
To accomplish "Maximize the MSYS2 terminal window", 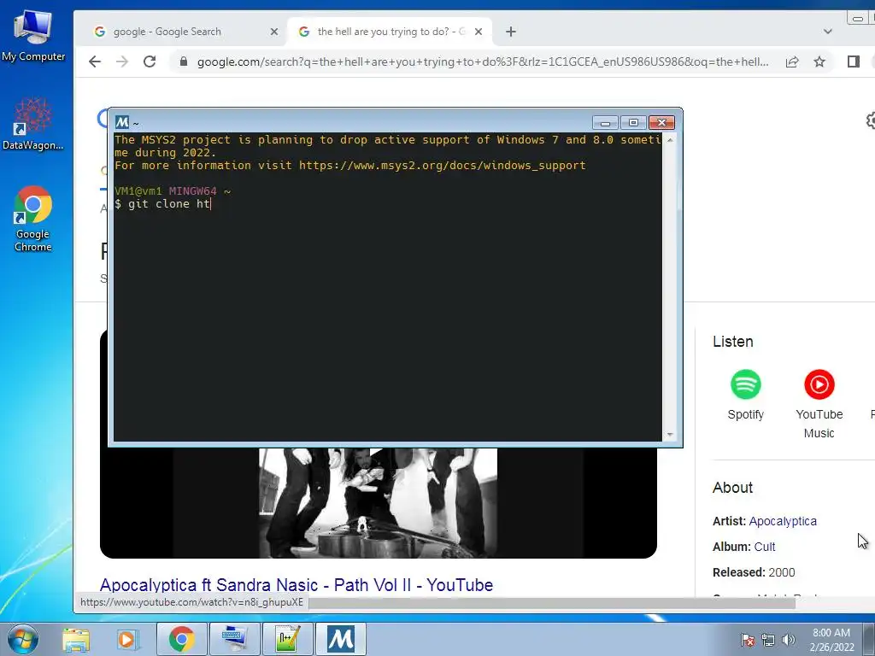I will [633, 123].
